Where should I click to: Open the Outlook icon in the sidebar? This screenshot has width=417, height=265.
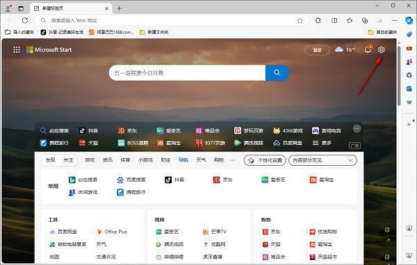(x=409, y=88)
